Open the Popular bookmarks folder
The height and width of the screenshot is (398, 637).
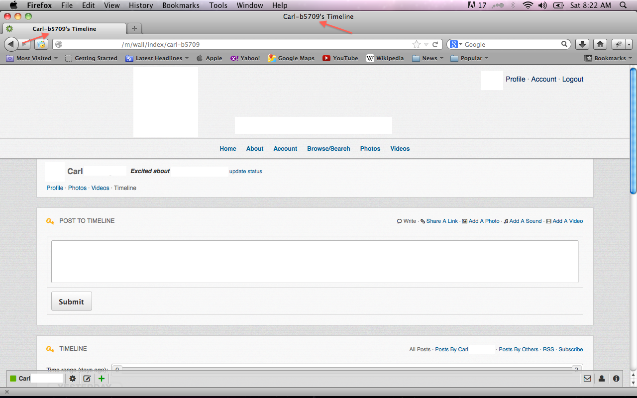pyautogui.click(x=469, y=58)
